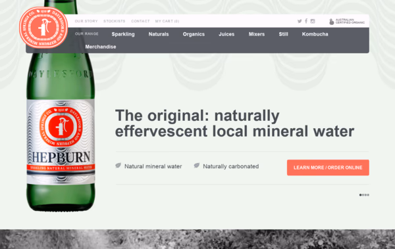Image resolution: width=395 pixels, height=249 pixels.
Task: Open the Instagram icon link
Action: (x=313, y=21)
